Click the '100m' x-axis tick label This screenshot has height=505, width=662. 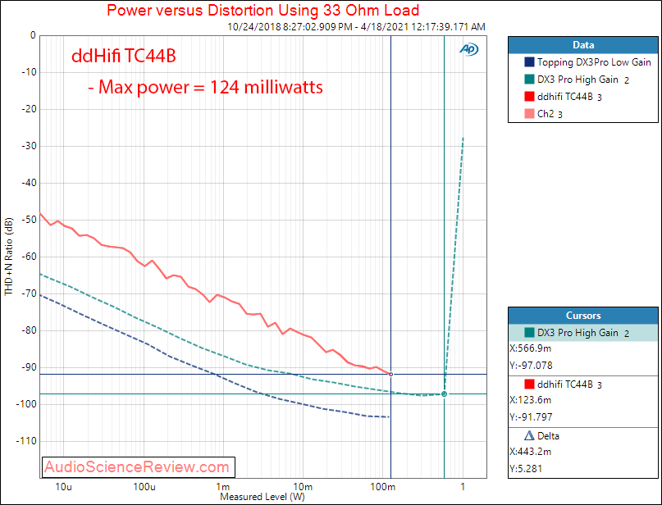tap(382, 487)
